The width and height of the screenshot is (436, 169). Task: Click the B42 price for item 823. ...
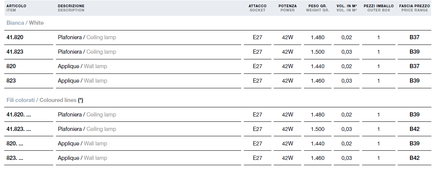point(414,158)
